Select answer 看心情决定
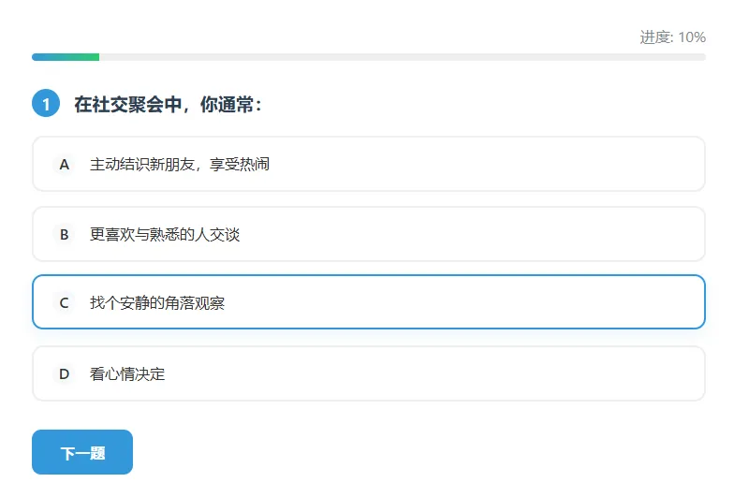Image resolution: width=734 pixels, height=497 pixels. 127,374
